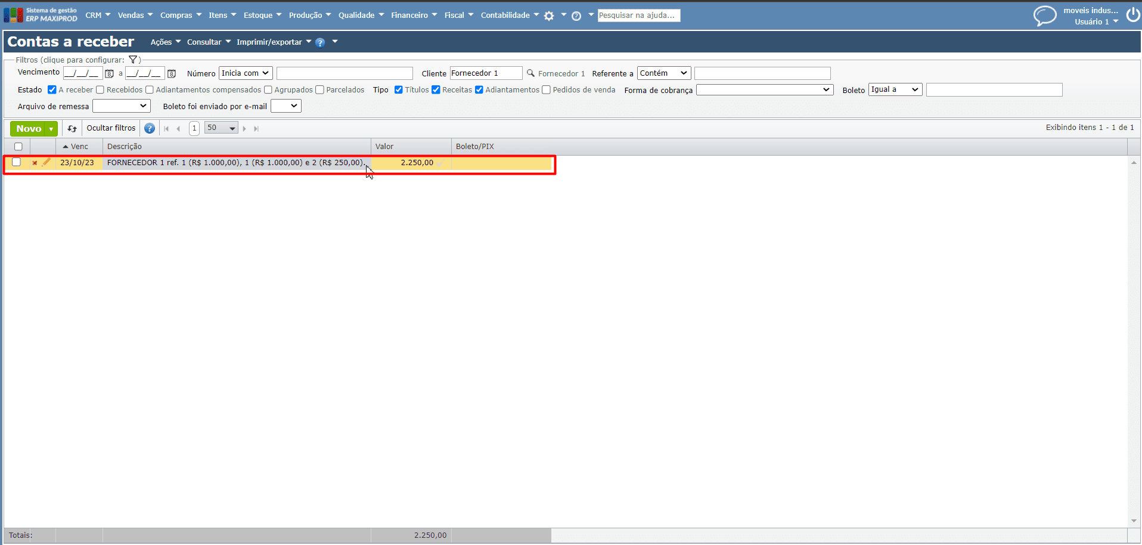
Task: Click the help question mark in top navigation bar
Action: click(x=576, y=16)
